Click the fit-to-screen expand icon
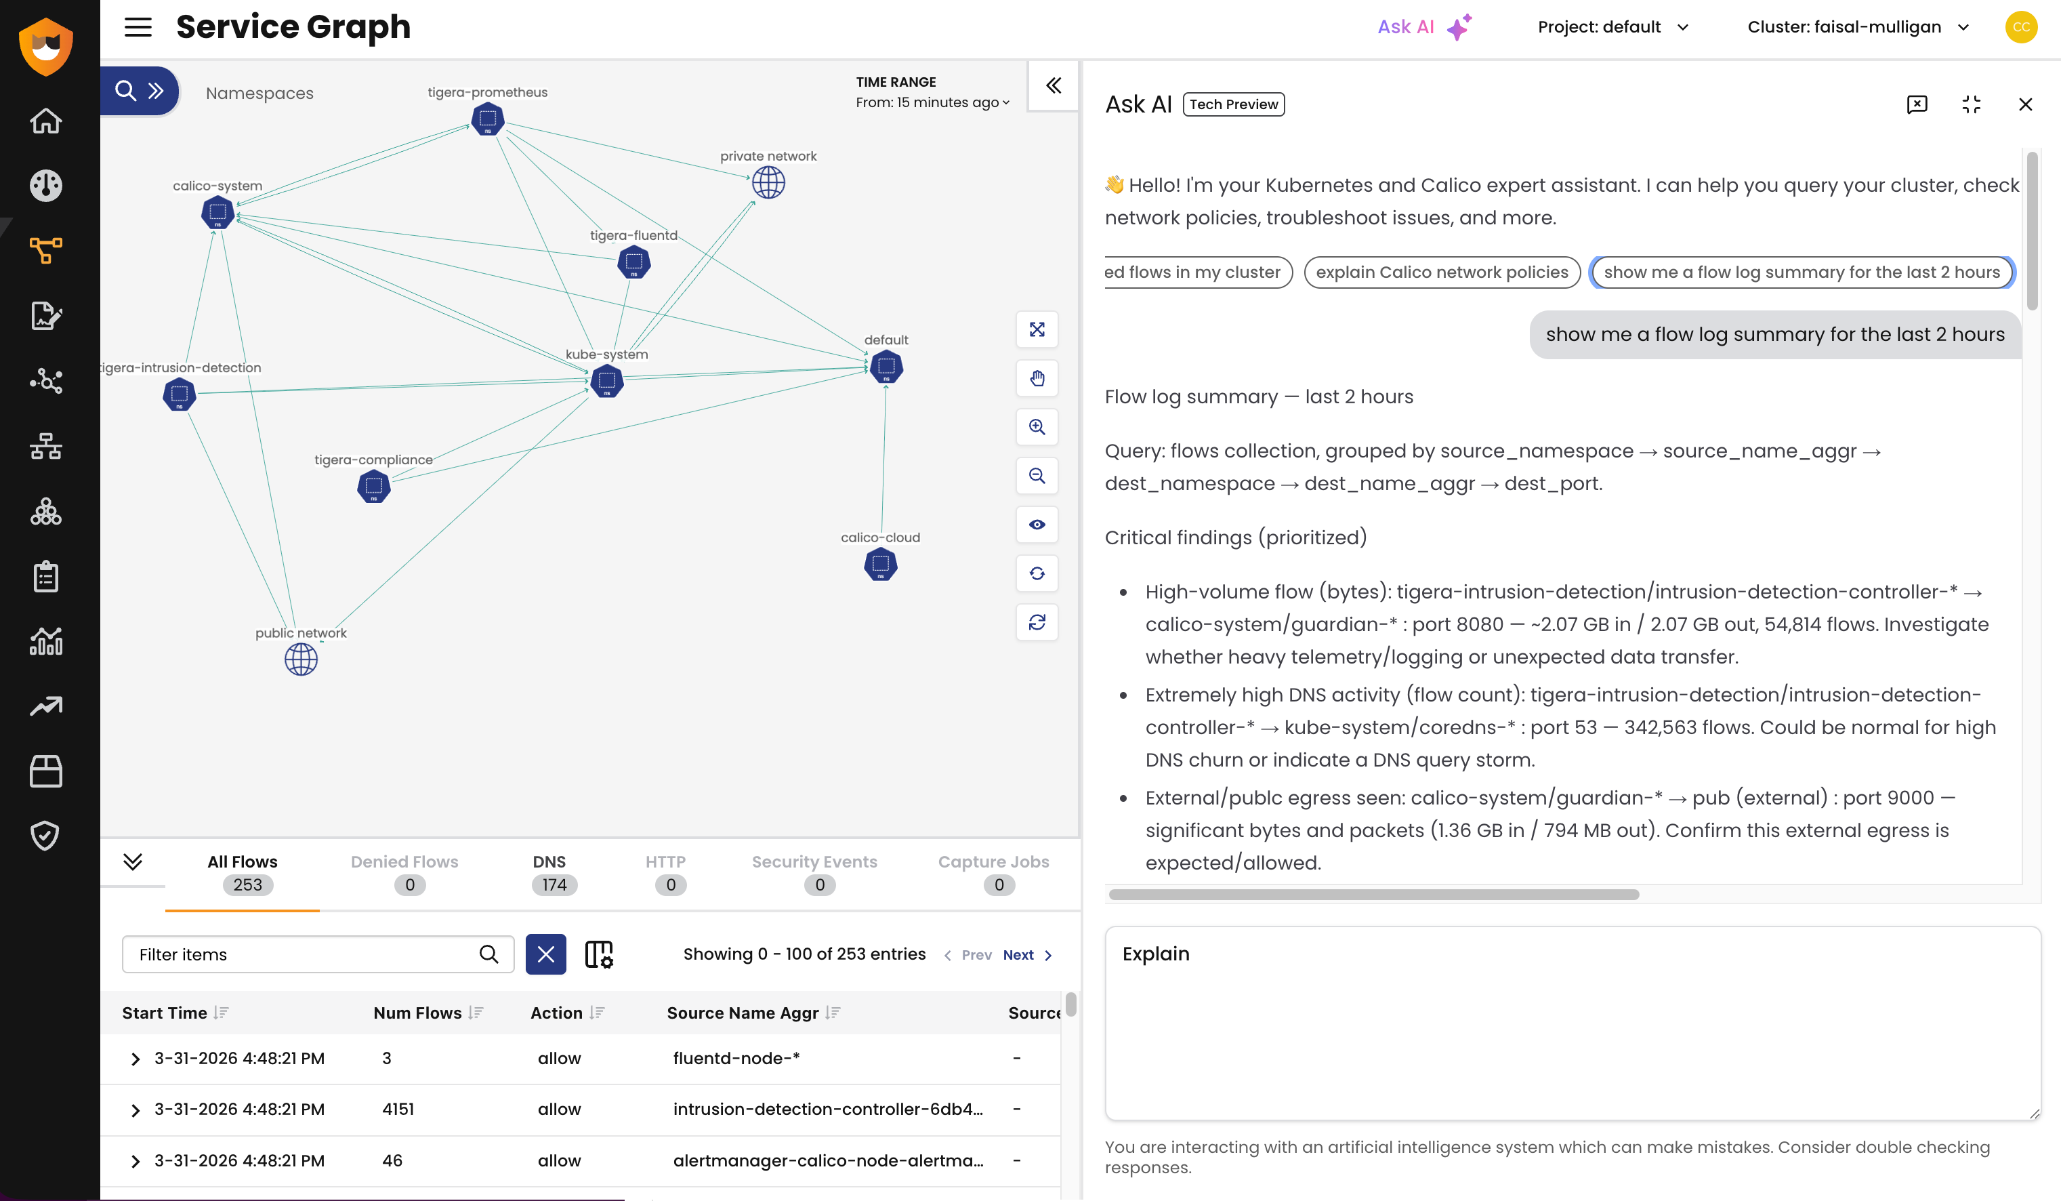Viewport: 2061px width, 1201px height. coord(1036,329)
